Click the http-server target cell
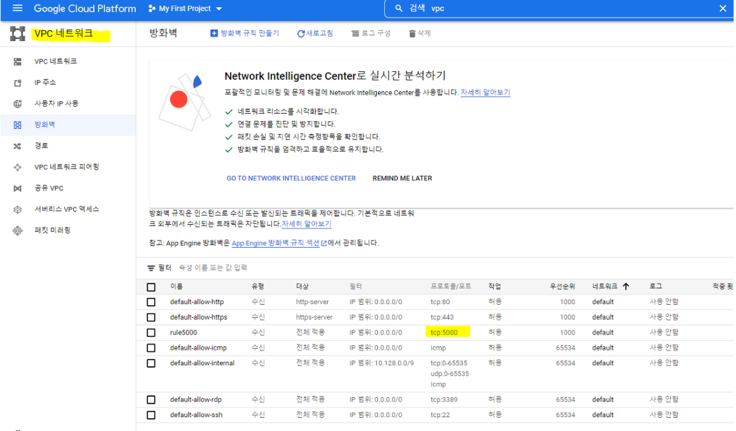 pos(313,302)
